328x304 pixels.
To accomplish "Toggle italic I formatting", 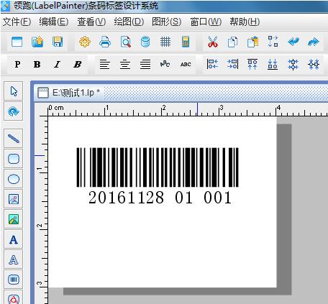I will pos(57,65).
